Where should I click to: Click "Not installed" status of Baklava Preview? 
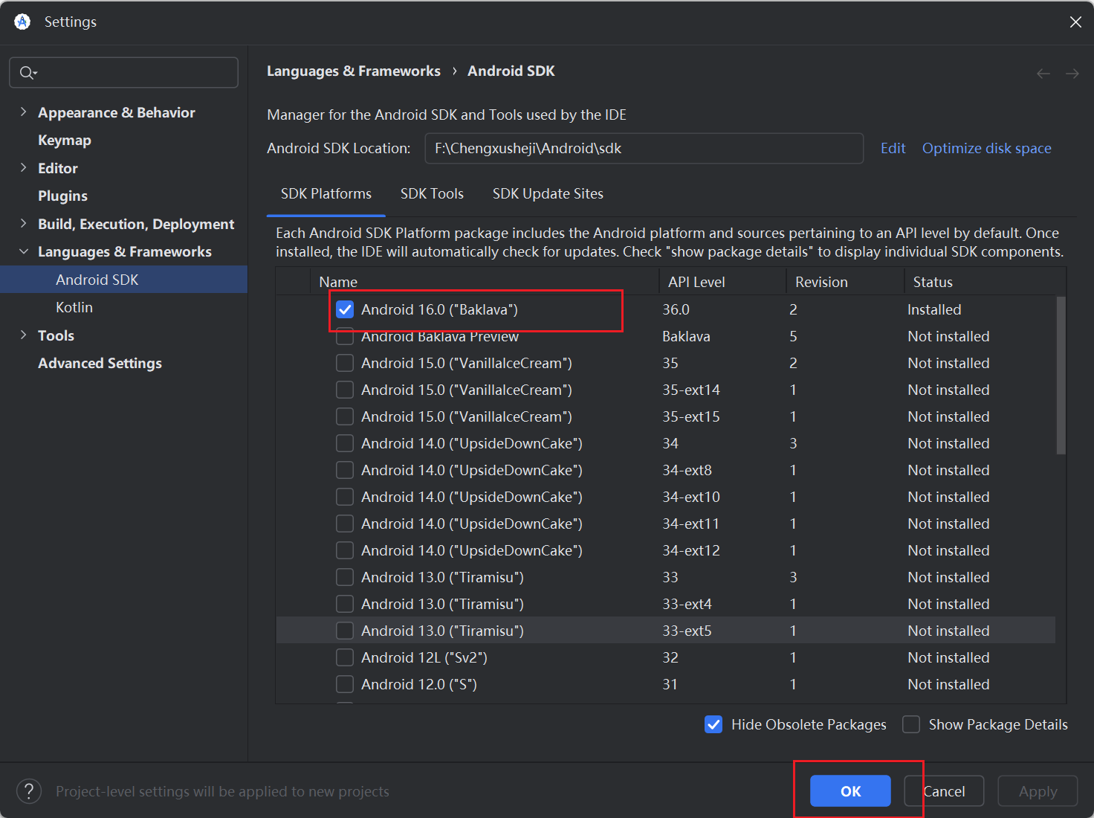coord(948,336)
